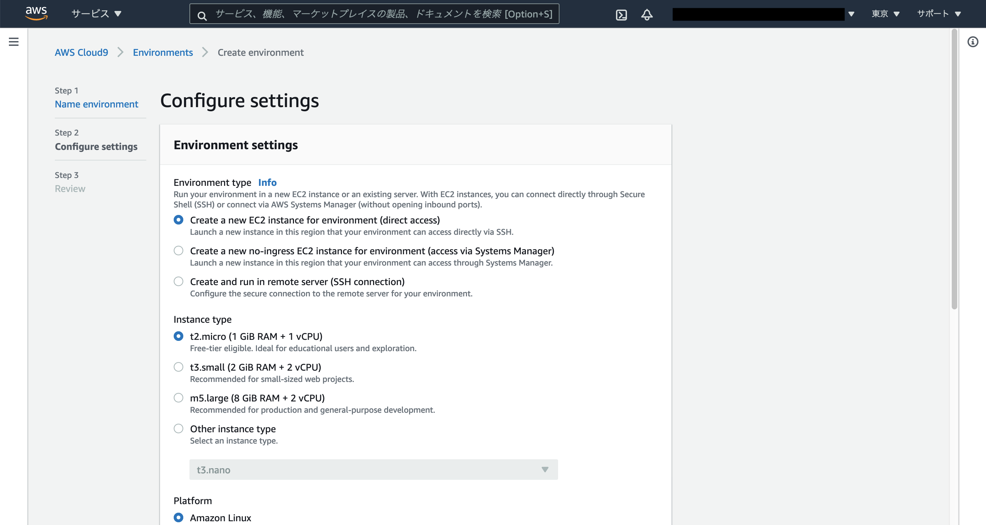Click 'Free-tier eligible' description text
The height and width of the screenshot is (525, 986).
click(303, 348)
